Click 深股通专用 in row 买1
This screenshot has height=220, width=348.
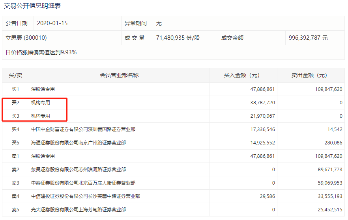pos(43,89)
